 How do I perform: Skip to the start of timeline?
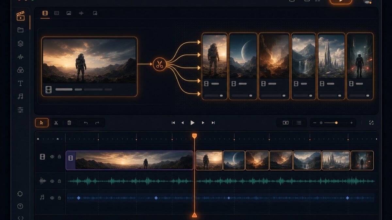click(x=173, y=123)
